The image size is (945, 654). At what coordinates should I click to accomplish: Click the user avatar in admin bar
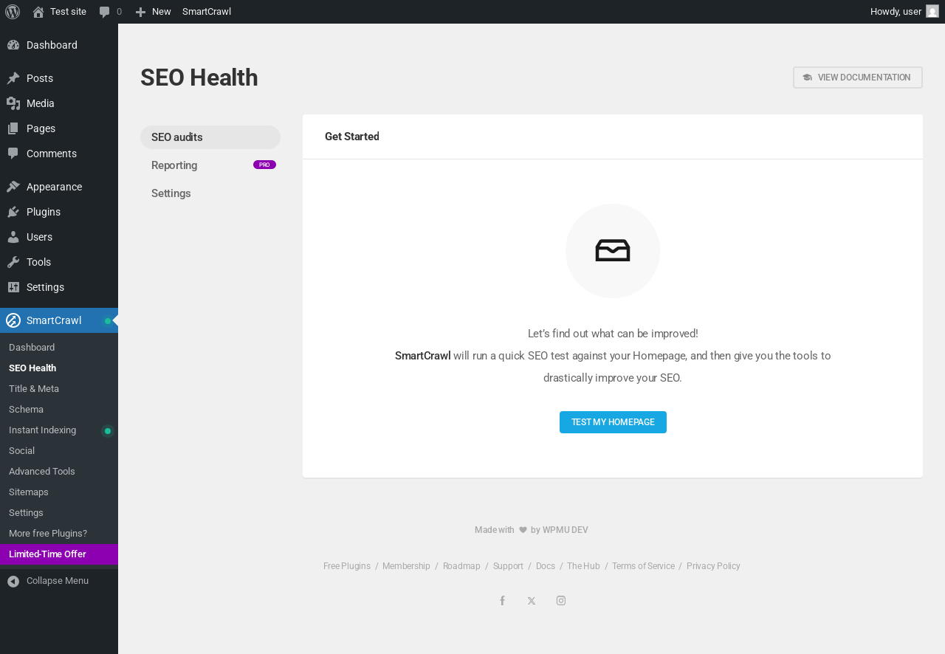click(932, 11)
